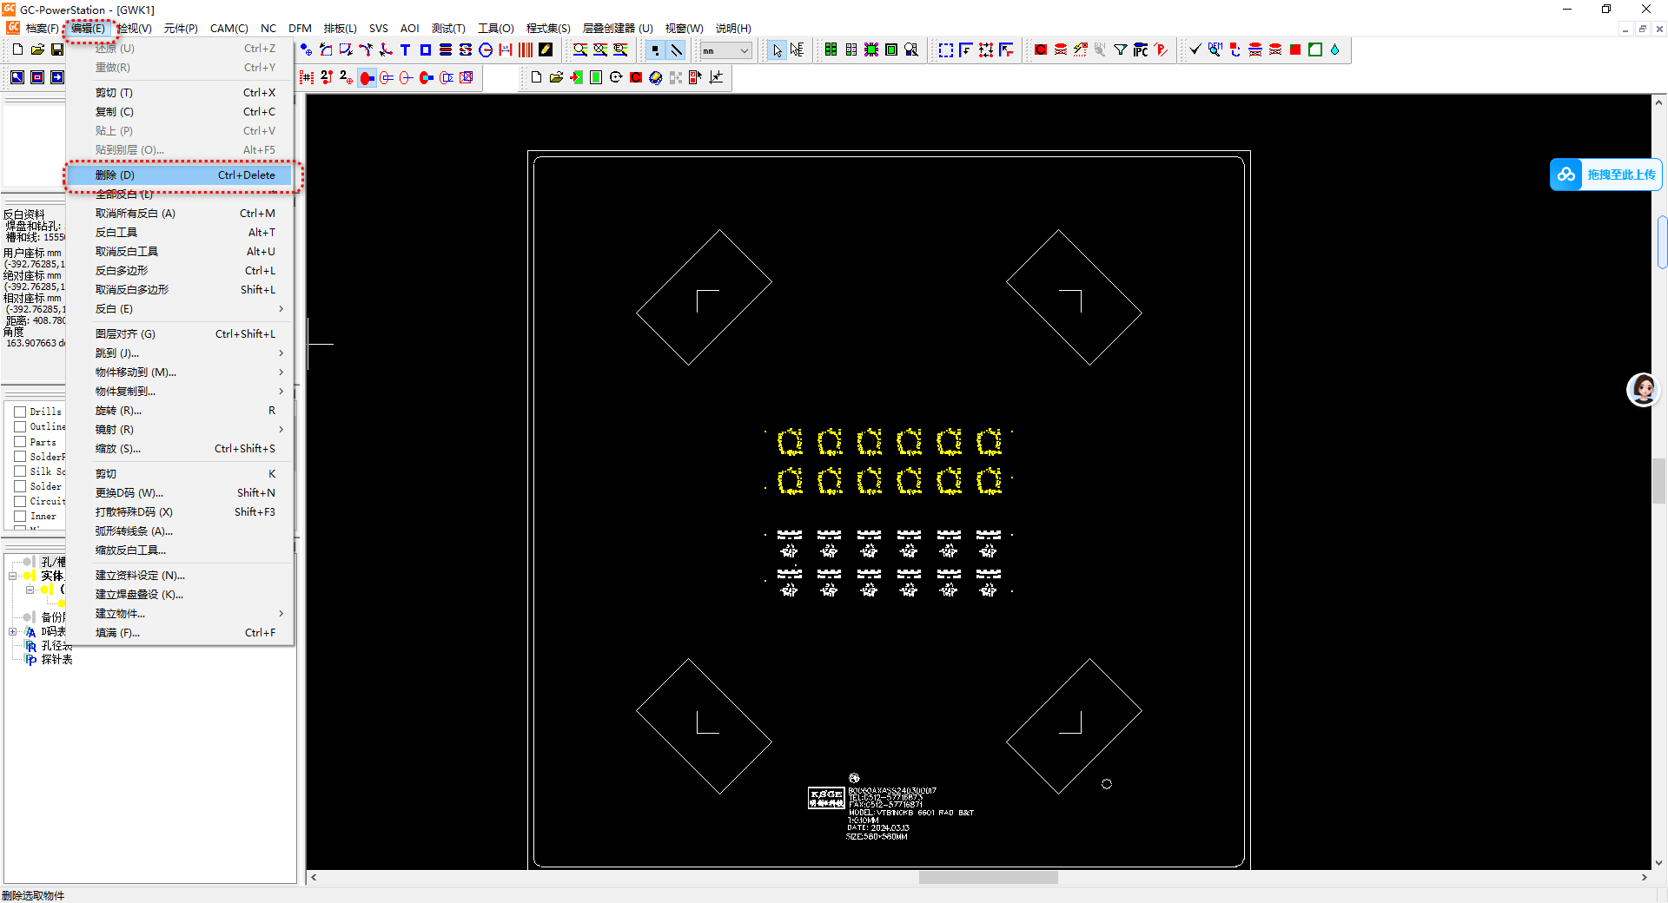Click the blue circle dimension tool icon

[486, 49]
